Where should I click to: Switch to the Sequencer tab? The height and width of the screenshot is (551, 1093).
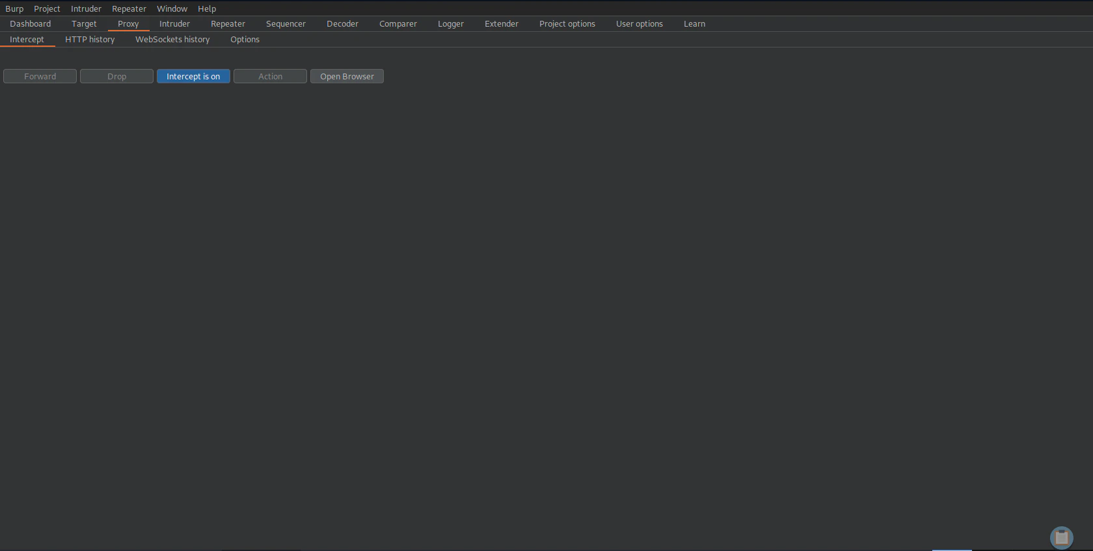(x=286, y=23)
